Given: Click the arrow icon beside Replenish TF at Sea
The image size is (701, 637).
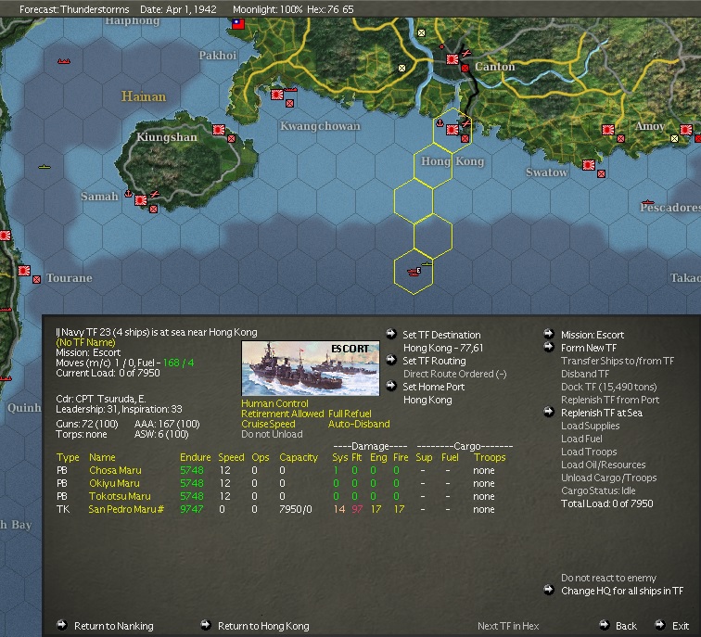Looking at the screenshot, I should click(549, 412).
